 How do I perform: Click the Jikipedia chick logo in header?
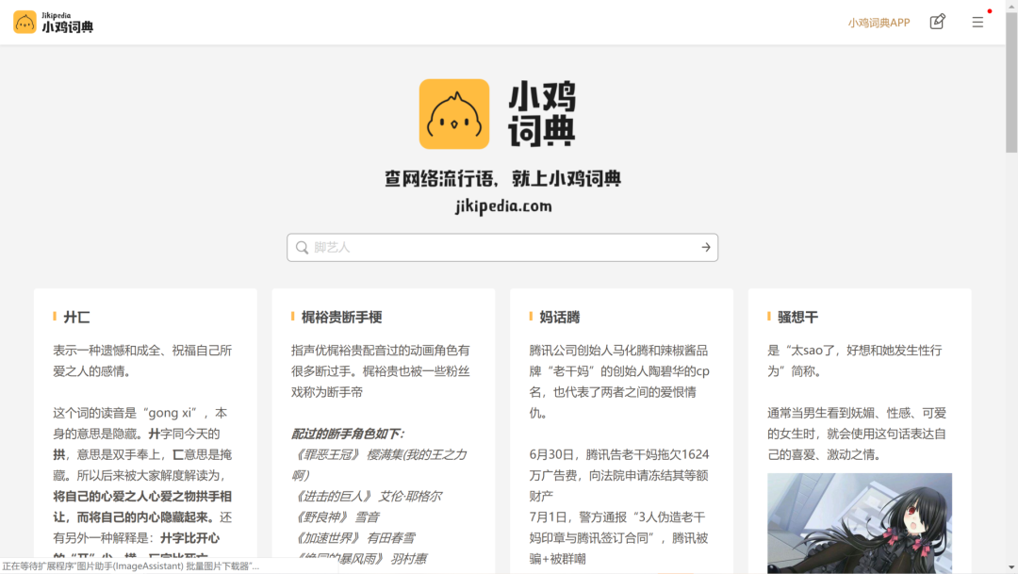(x=25, y=22)
